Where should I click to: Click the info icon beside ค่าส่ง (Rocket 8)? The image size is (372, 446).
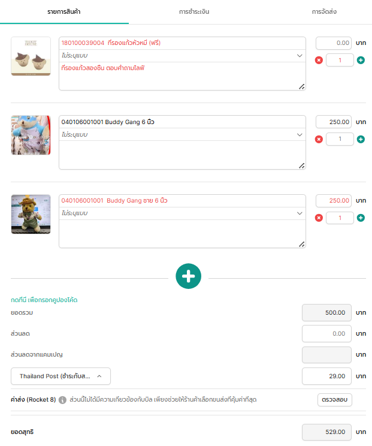(x=62, y=400)
